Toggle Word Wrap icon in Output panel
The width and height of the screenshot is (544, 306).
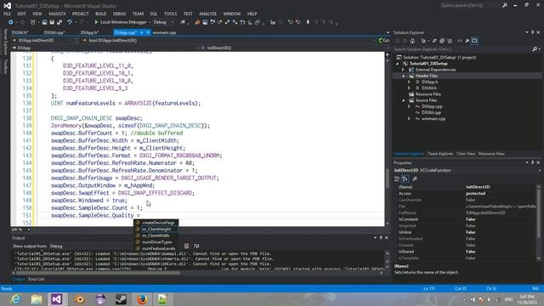[196, 246]
